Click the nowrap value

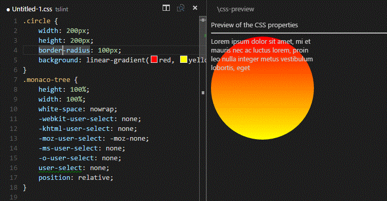pos(102,109)
